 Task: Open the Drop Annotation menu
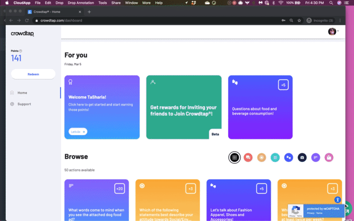coord(81,3)
